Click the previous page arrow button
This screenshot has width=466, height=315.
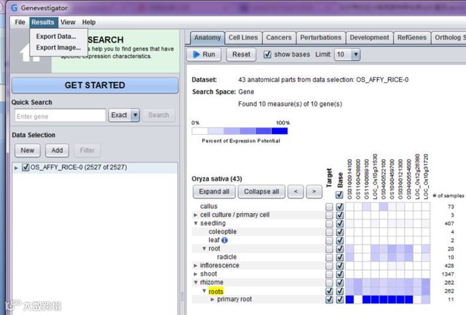[296, 192]
